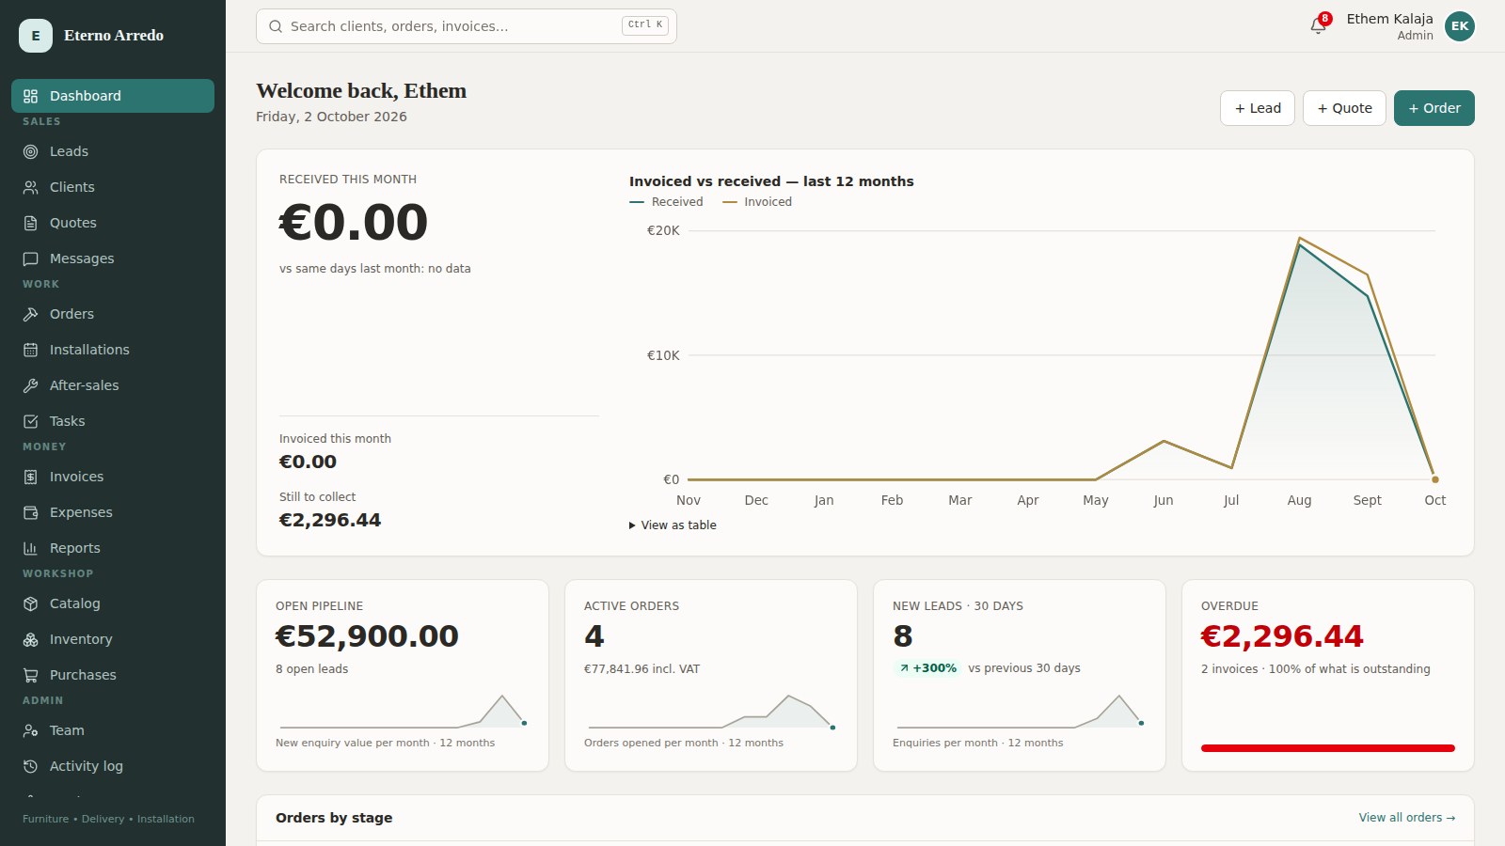Click the Eterno Arredo E logo

[x=36, y=36]
